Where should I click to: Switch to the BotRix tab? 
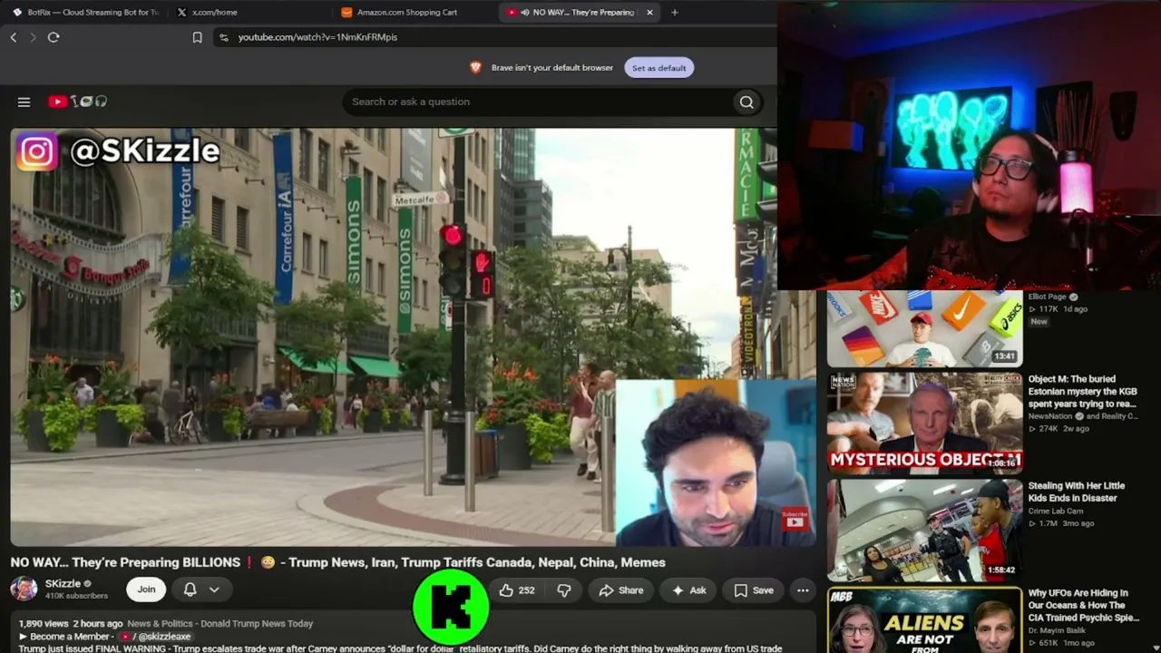85,13
